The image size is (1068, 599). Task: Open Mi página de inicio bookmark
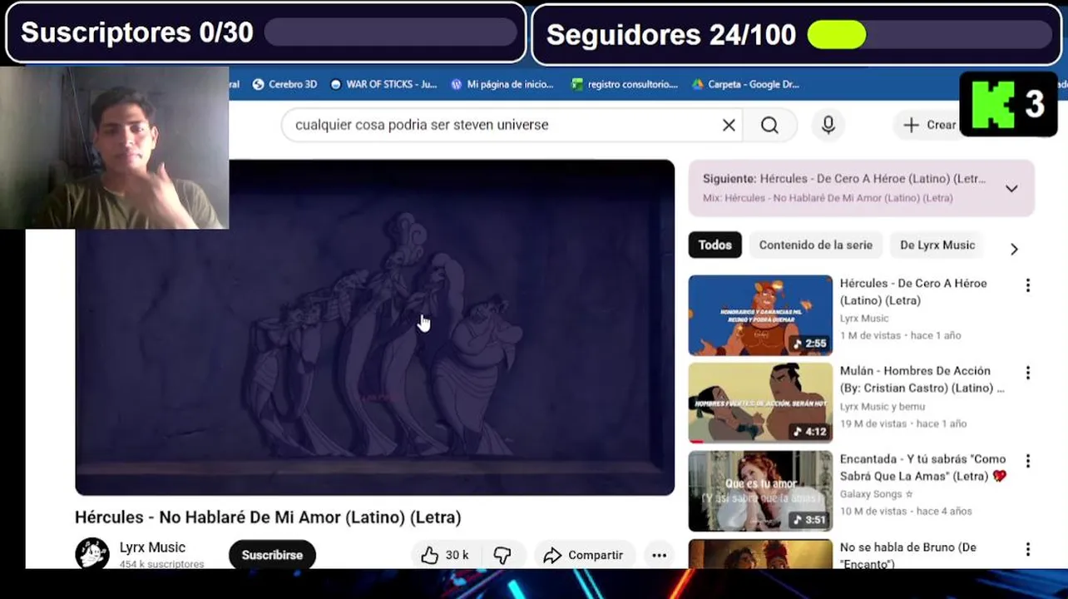[x=502, y=84]
